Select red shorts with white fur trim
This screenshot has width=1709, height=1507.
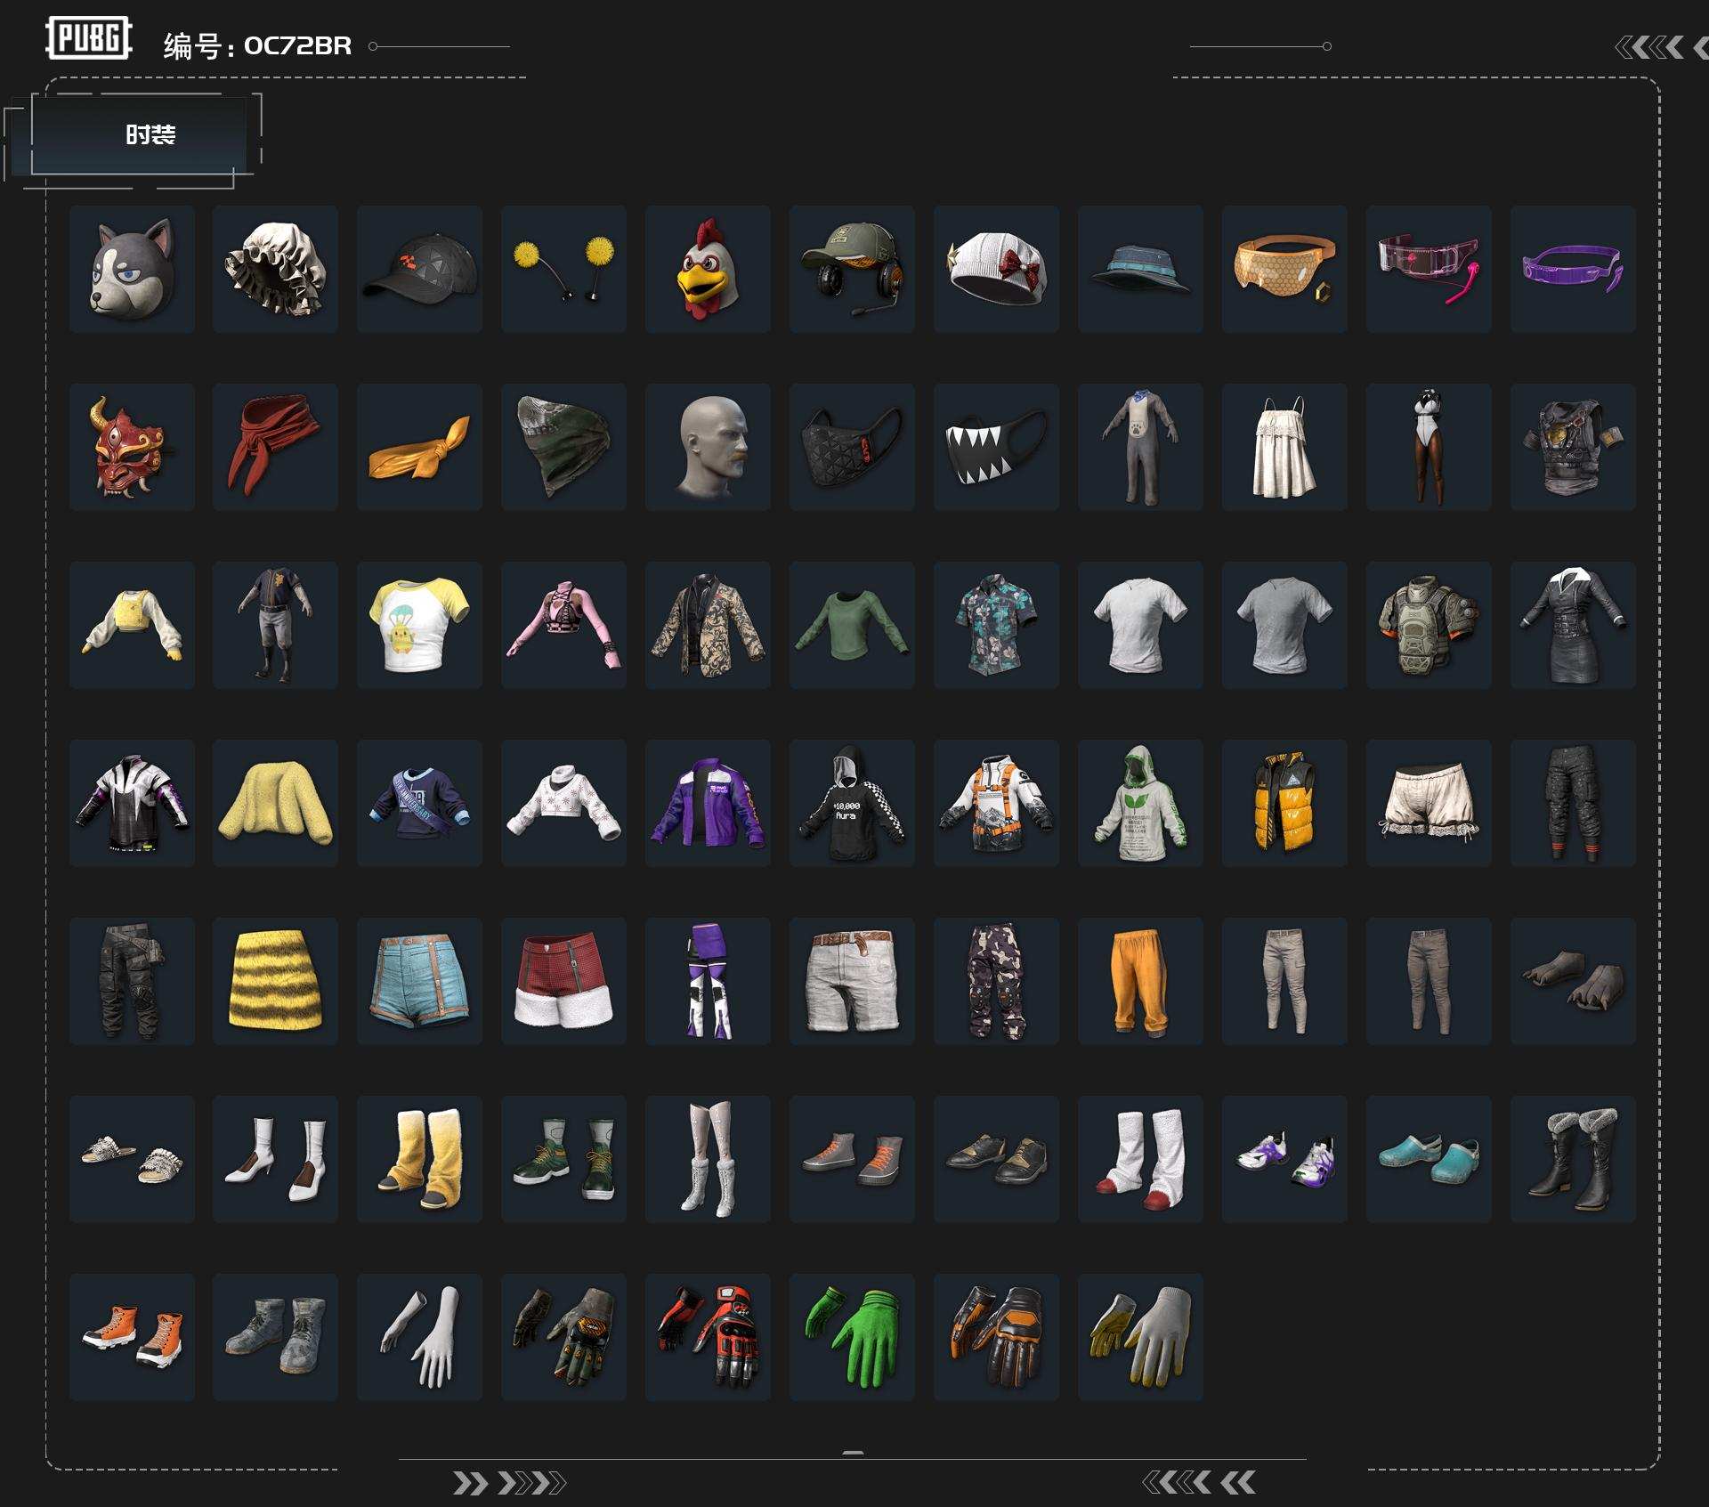click(563, 981)
